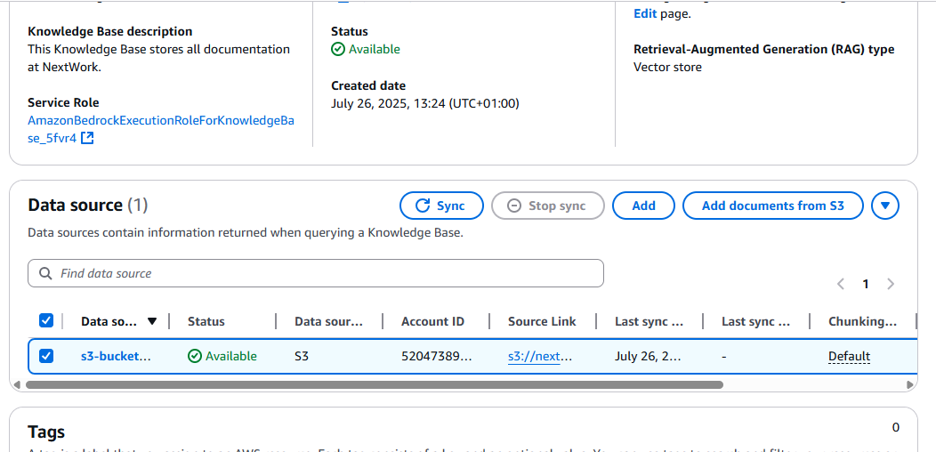Click the Sync button
The width and height of the screenshot is (936, 452).
point(441,206)
